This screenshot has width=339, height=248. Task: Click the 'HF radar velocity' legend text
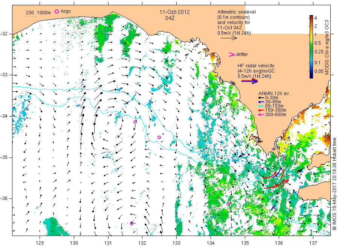coord(256,65)
